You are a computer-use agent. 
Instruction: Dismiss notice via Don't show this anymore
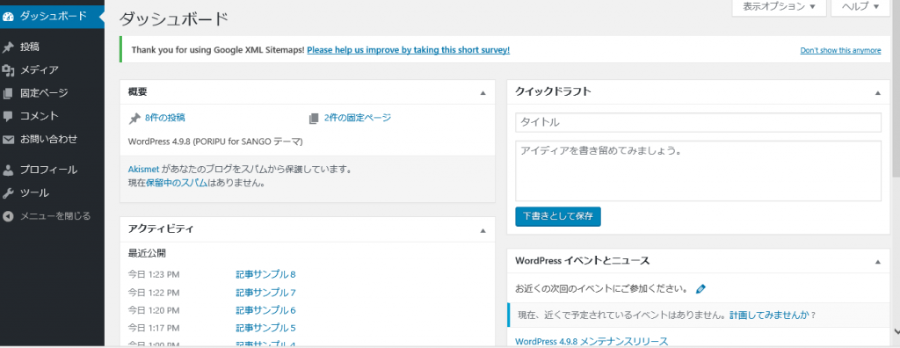pos(840,51)
